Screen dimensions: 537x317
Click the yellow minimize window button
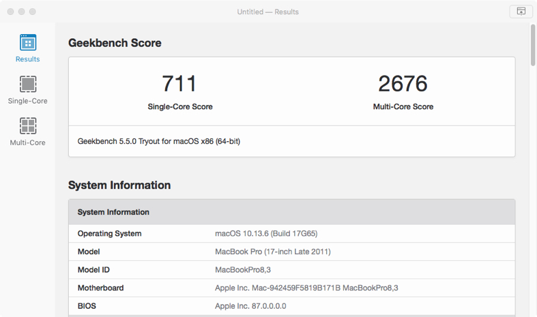22,12
